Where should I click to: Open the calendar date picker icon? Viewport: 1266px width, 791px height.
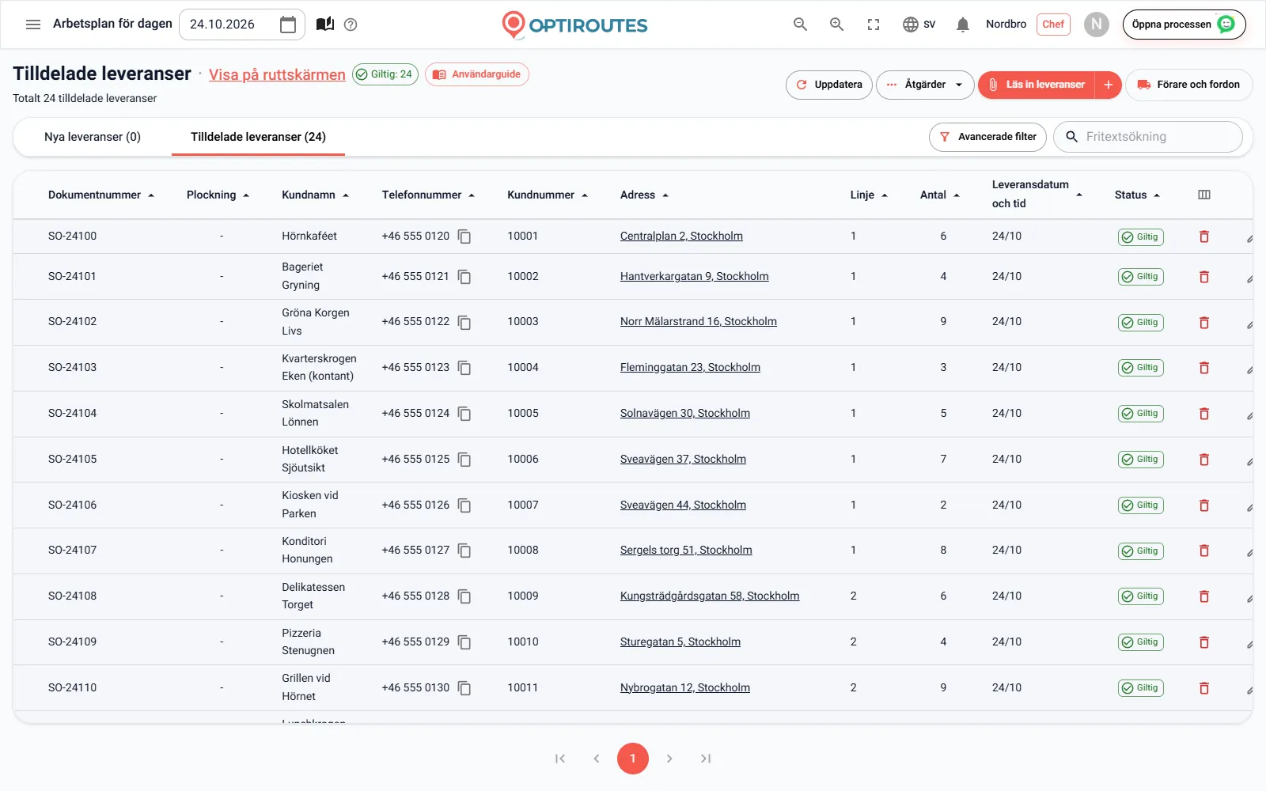[x=288, y=25]
